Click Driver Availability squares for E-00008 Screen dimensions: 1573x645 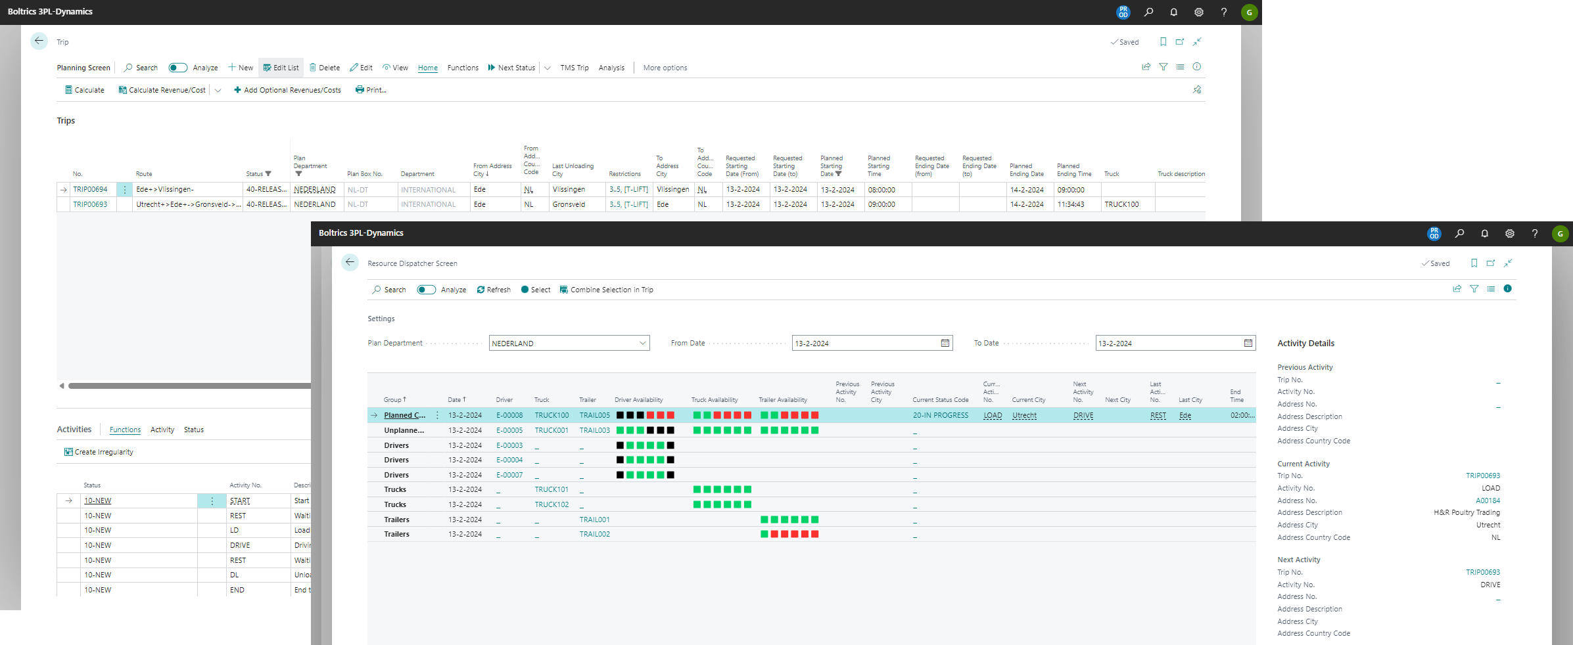(646, 415)
